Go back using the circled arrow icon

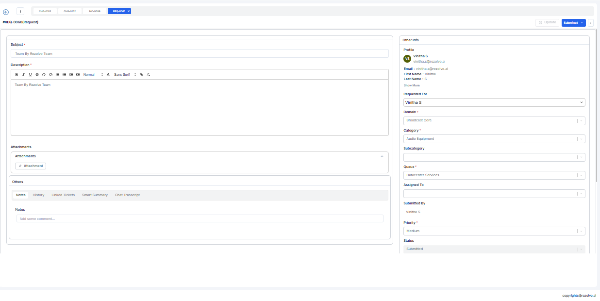tap(6, 12)
